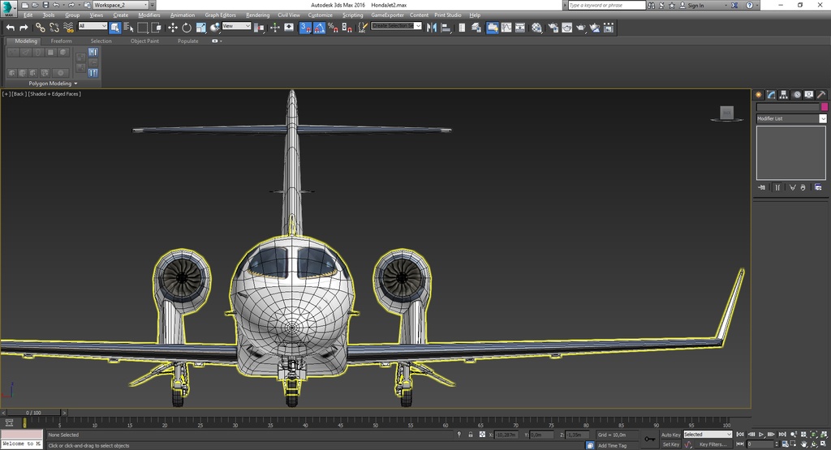The width and height of the screenshot is (831, 450).
Task: Select the Move tool
Action: tap(173, 28)
